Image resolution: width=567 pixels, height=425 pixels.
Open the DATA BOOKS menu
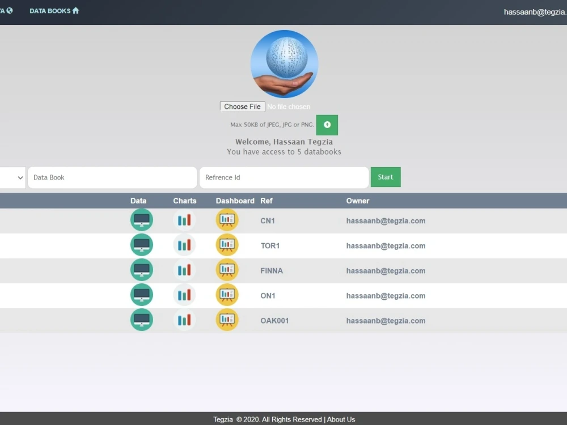pos(50,10)
